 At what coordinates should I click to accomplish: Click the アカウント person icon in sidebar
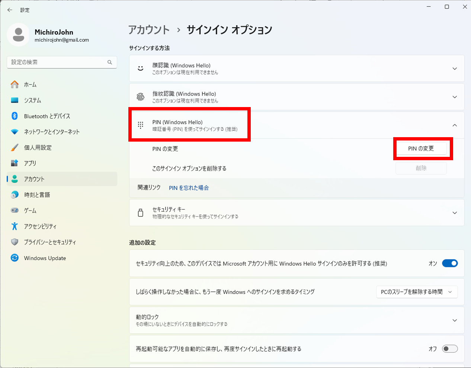tap(15, 179)
